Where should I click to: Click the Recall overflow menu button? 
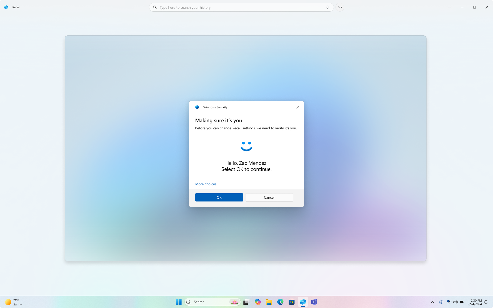click(x=450, y=7)
